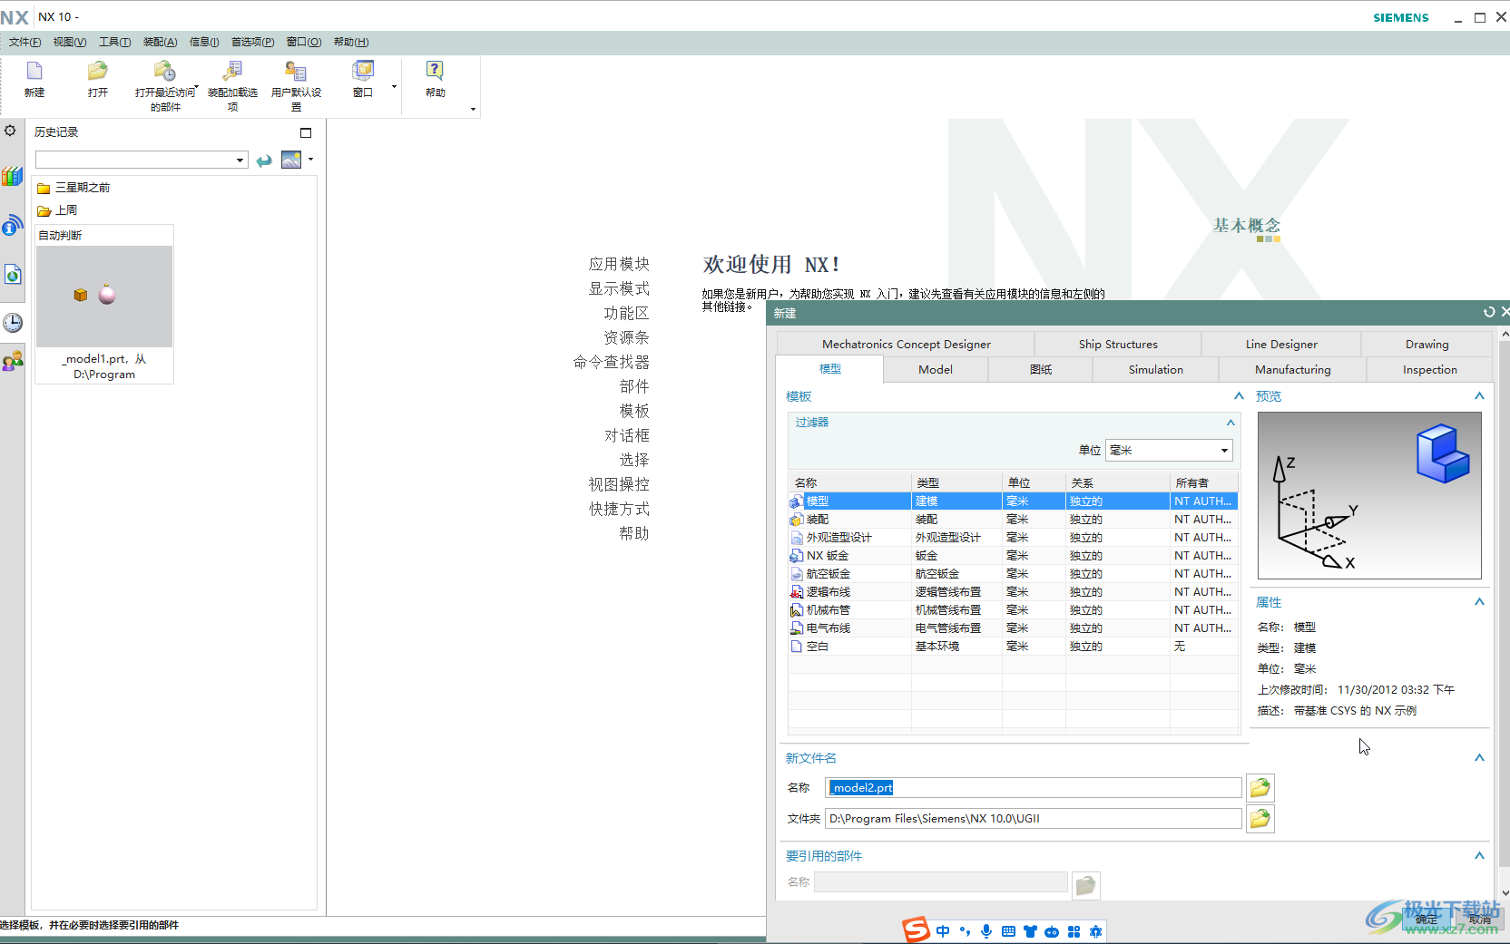This screenshot has height=944, width=1510.
Task: Click the 打开 (Open) toolbar icon
Action: click(x=98, y=79)
